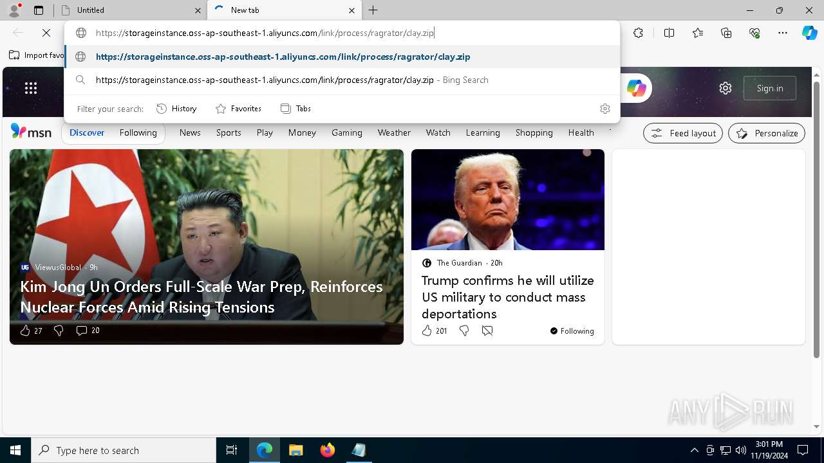Select the Bing Search suggestion

click(342, 80)
